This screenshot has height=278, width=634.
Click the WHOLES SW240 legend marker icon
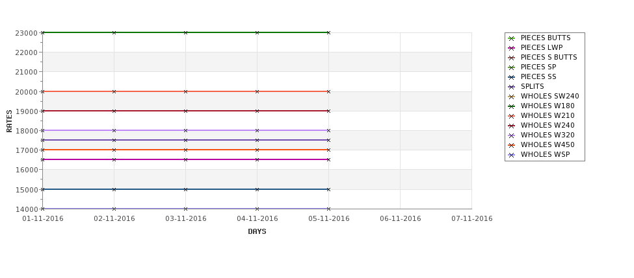511,97
